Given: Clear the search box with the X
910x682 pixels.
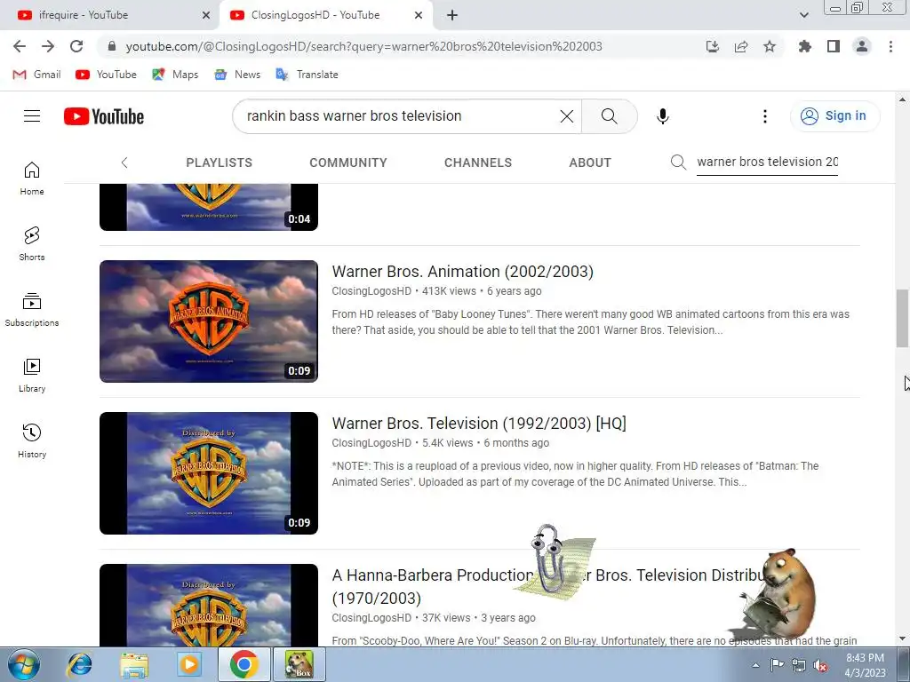Looking at the screenshot, I should point(566,116).
